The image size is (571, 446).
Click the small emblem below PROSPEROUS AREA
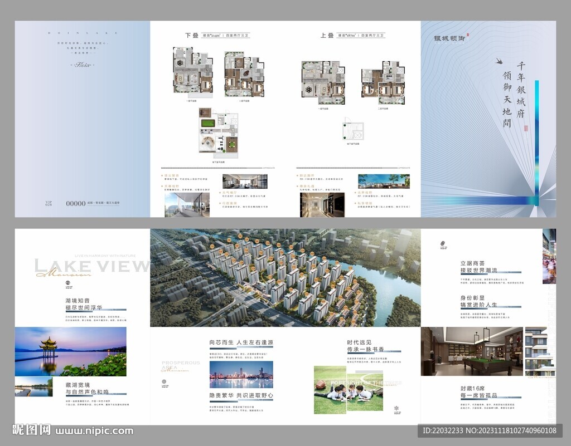[164, 384]
